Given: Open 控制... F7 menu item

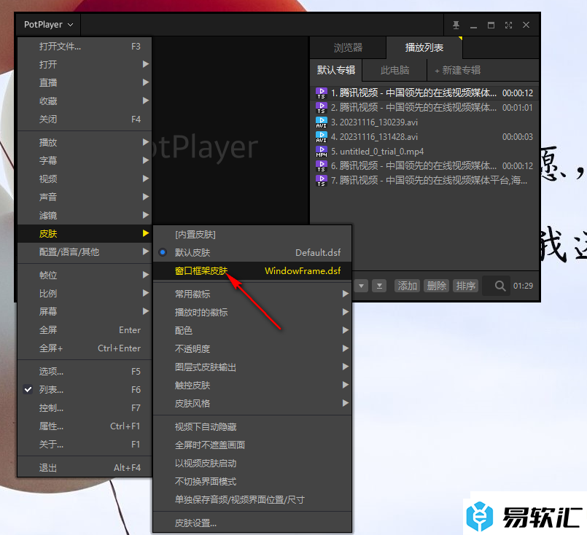Looking at the screenshot, I should click(85, 408).
